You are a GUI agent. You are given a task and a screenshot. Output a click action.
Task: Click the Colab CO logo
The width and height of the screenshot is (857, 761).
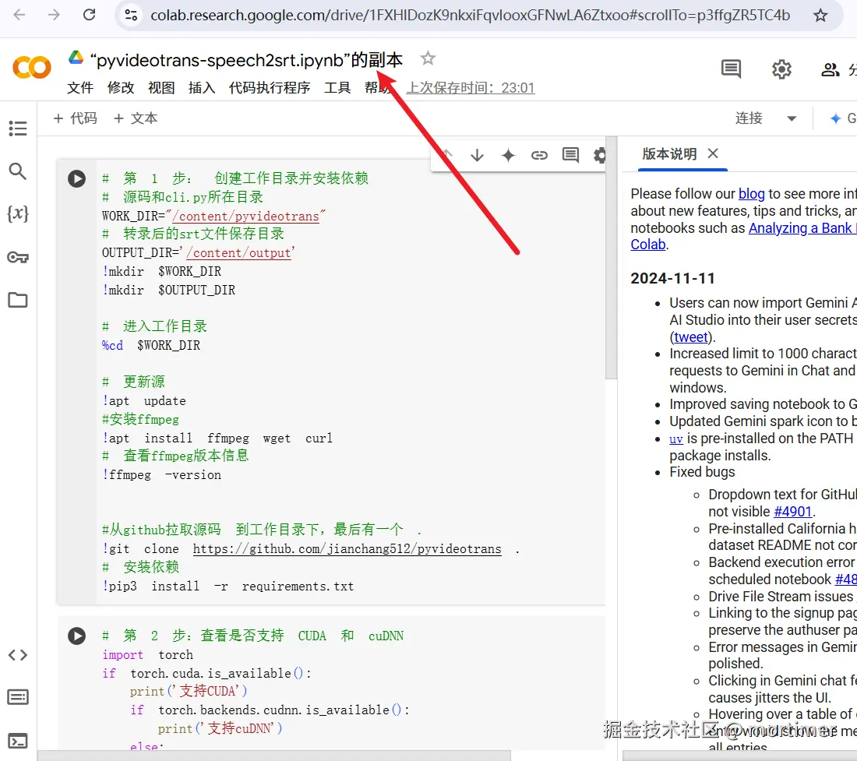coord(32,68)
